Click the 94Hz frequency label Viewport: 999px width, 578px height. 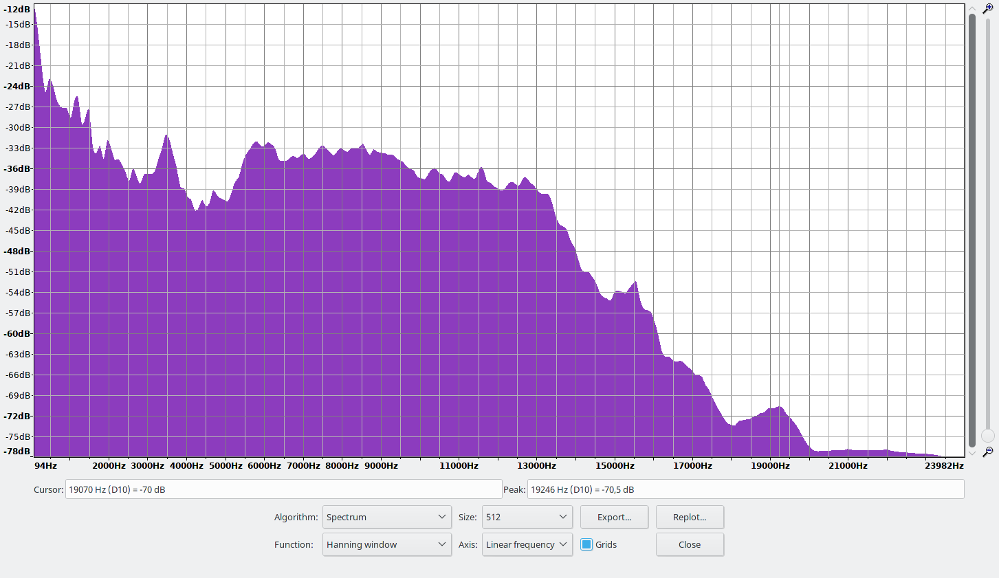tap(45, 465)
